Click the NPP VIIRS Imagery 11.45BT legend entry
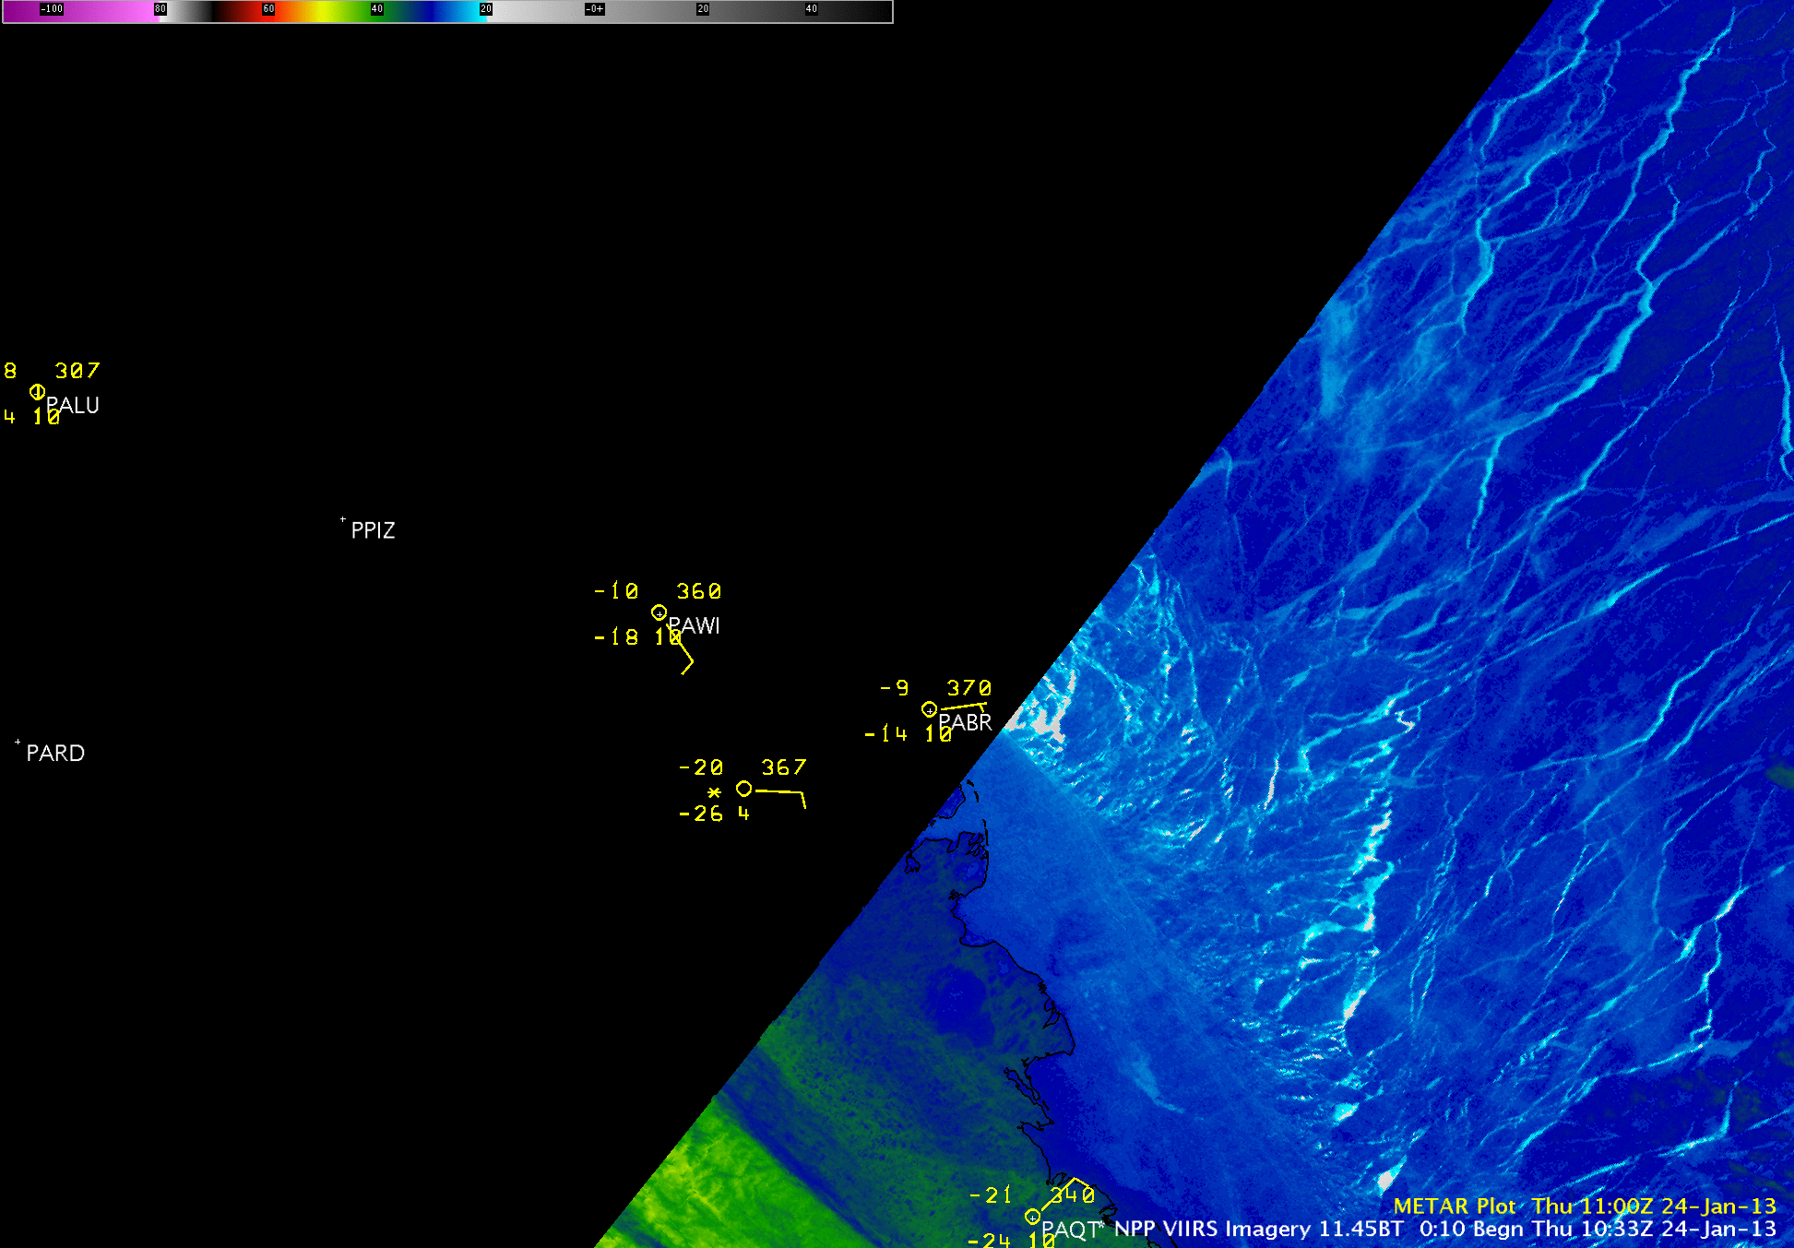Screen dimensions: 1794x1248 coord(1259,1229)
